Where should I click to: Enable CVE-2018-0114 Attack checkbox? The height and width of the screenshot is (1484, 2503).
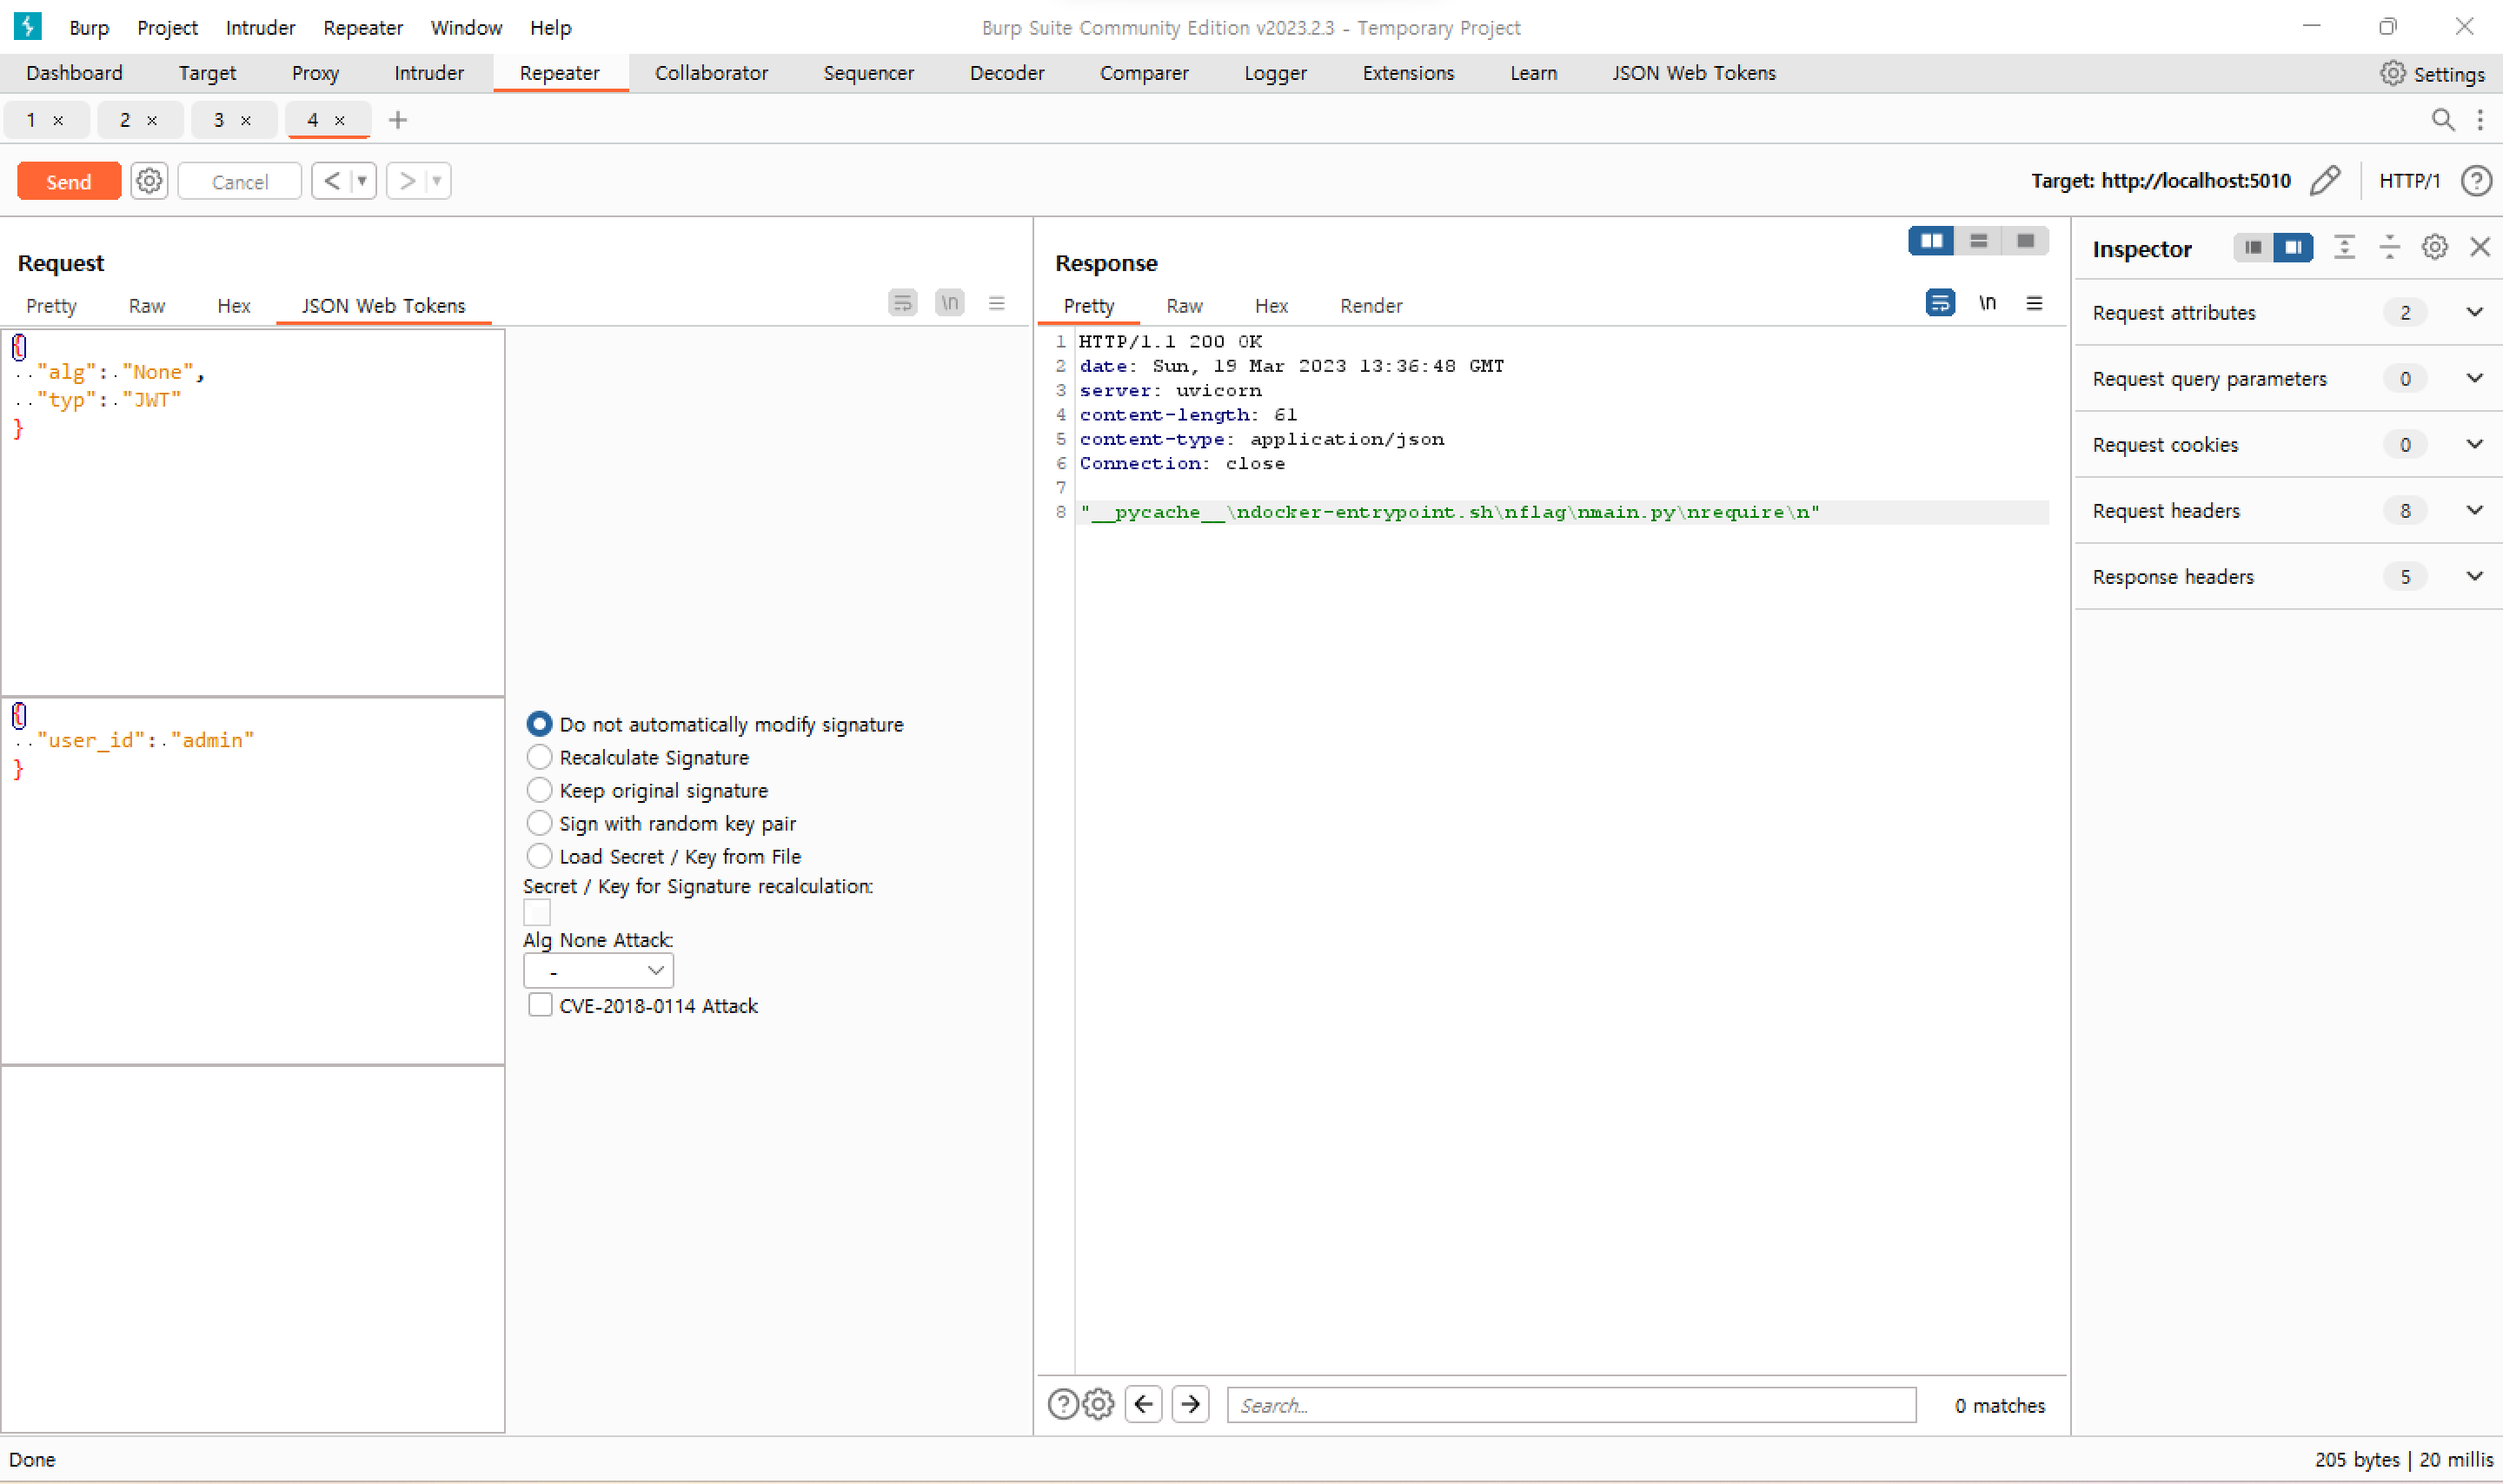[540, 1005]
